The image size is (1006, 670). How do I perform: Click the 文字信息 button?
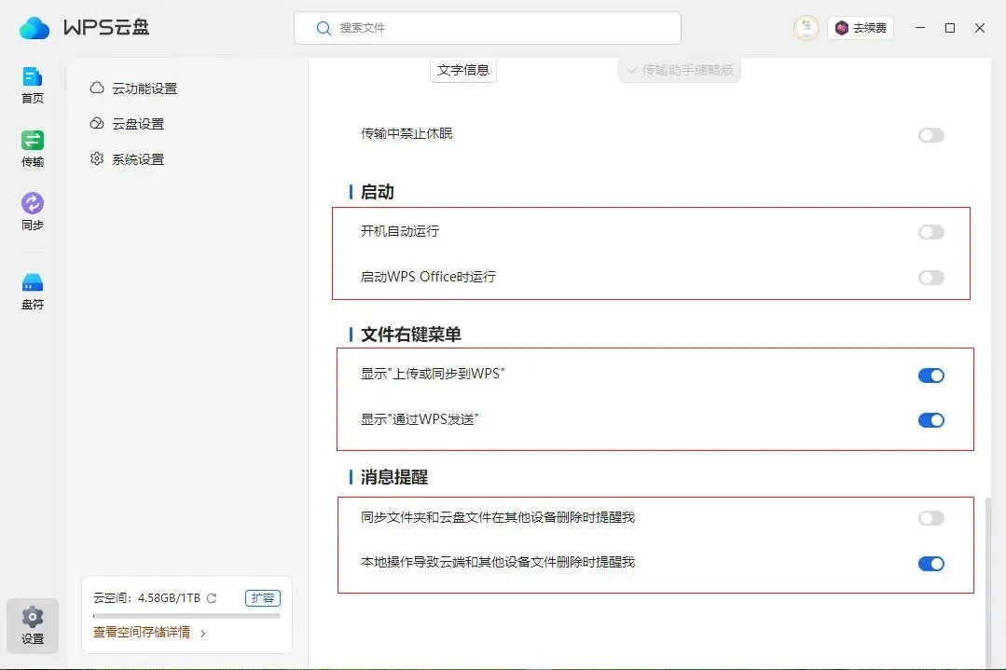(x=462, y=70)
